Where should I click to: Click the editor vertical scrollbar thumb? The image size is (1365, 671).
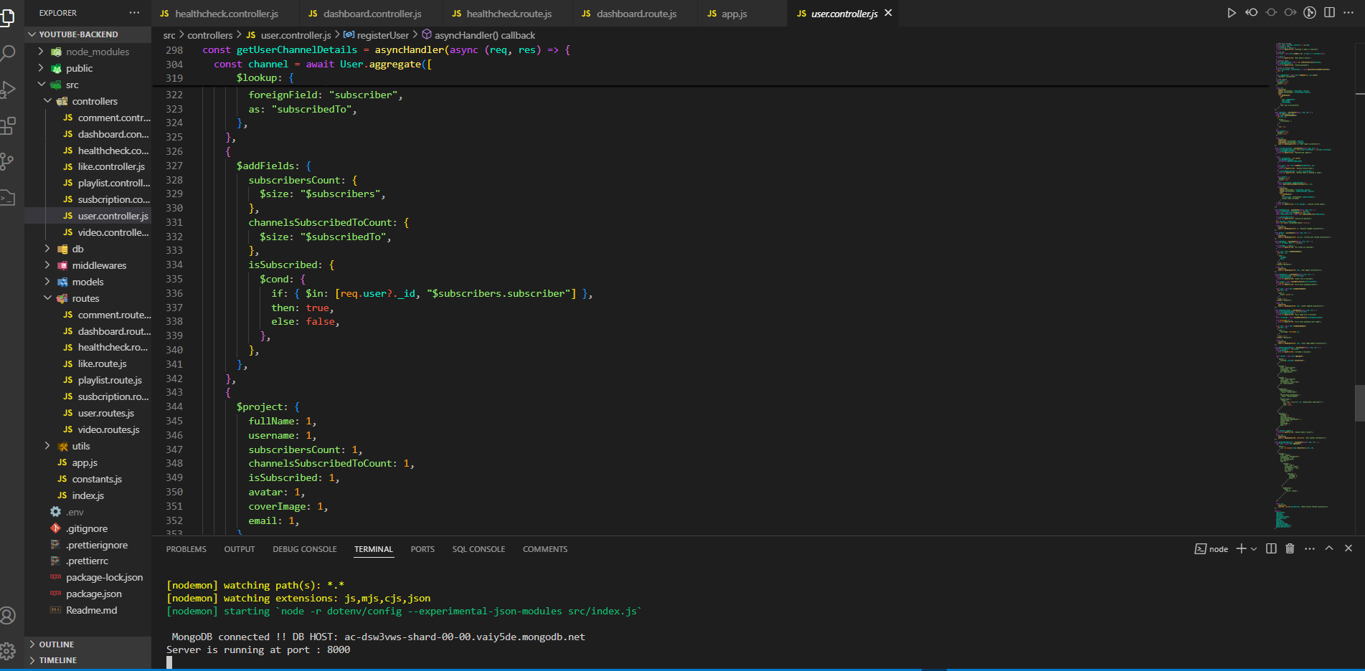(1359, 404)
